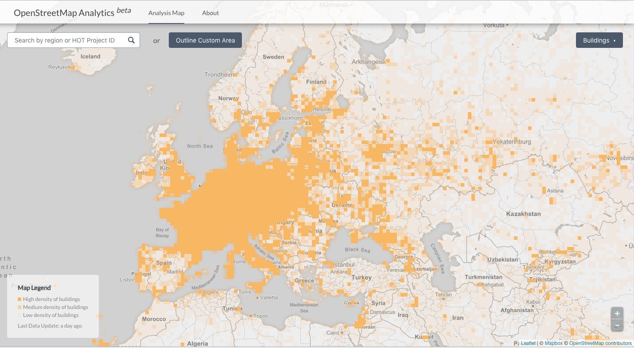Click the Iran label on map
The height and width of the screenshot is (348, 634).
click(x=458, y=318)
